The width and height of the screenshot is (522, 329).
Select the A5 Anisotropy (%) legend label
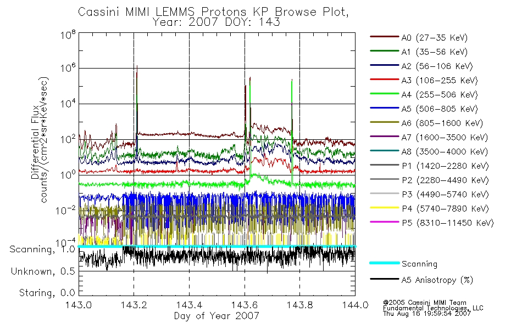(x=437, y=280)
